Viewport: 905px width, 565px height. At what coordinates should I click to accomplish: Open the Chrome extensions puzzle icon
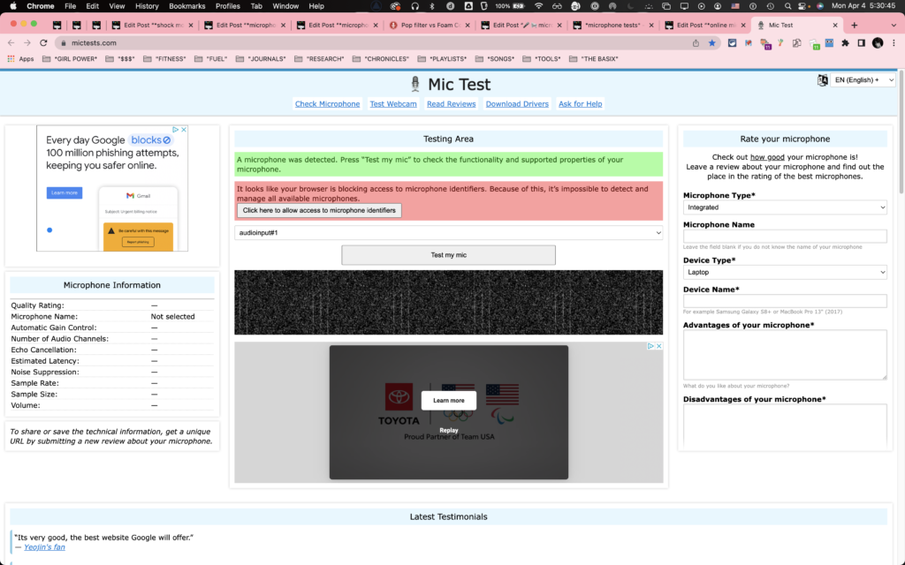pos(845,42)
